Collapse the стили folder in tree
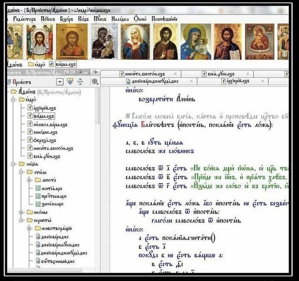The image size is (299, 281). pos(21,172)
